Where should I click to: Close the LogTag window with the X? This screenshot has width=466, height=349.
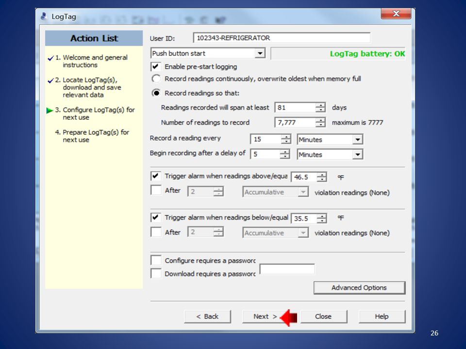point(396,14)
